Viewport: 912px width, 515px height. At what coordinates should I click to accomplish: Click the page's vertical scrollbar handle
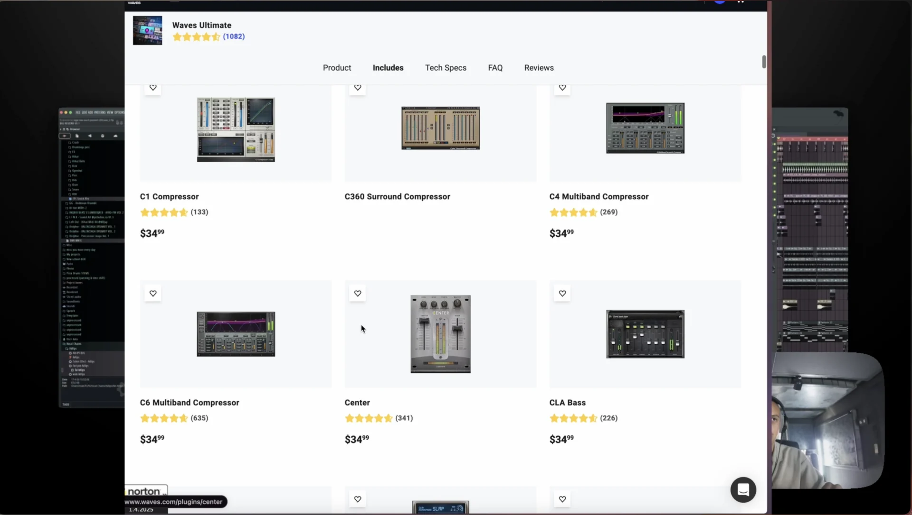pyautogui.click(x=764, y=62)
